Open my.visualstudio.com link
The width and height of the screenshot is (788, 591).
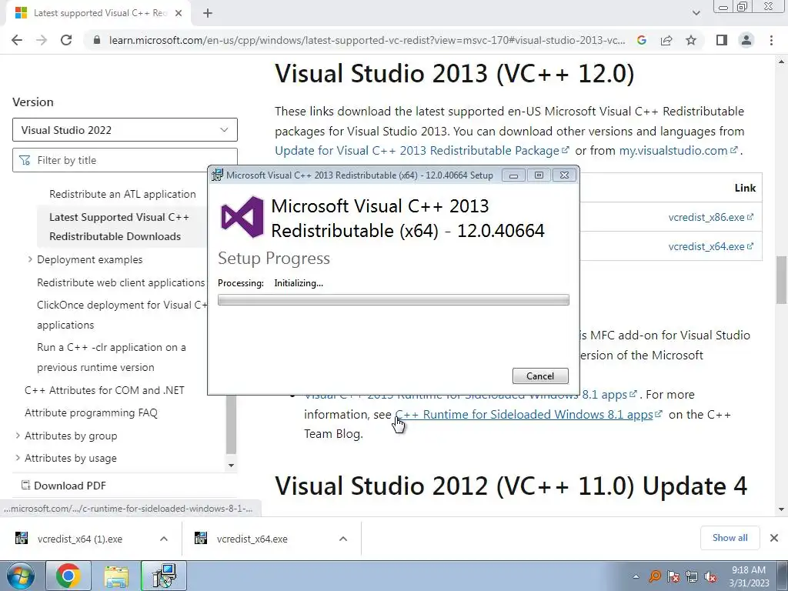(x=677, y=150)
